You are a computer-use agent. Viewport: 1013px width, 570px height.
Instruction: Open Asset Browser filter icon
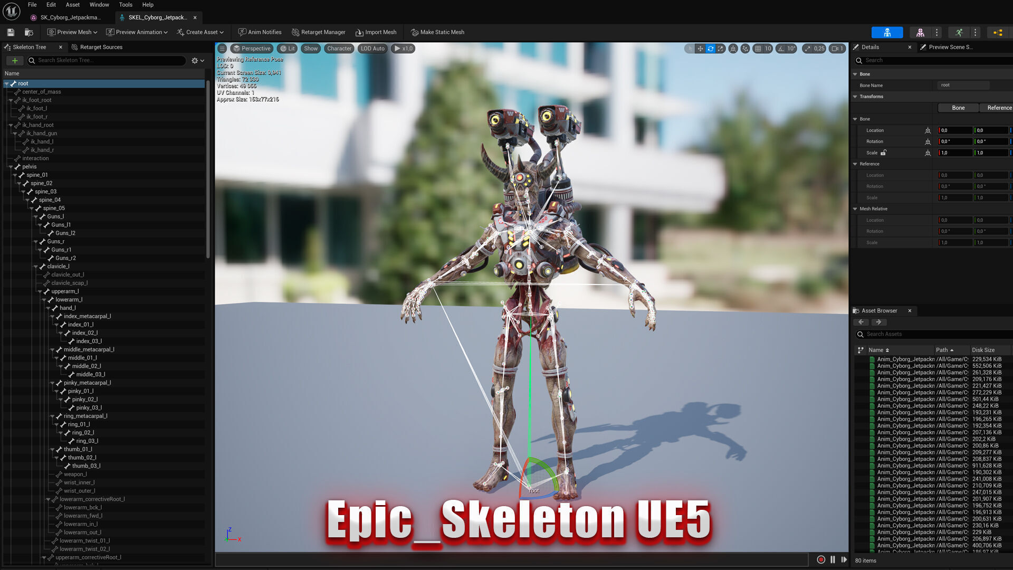pos(861,350)
